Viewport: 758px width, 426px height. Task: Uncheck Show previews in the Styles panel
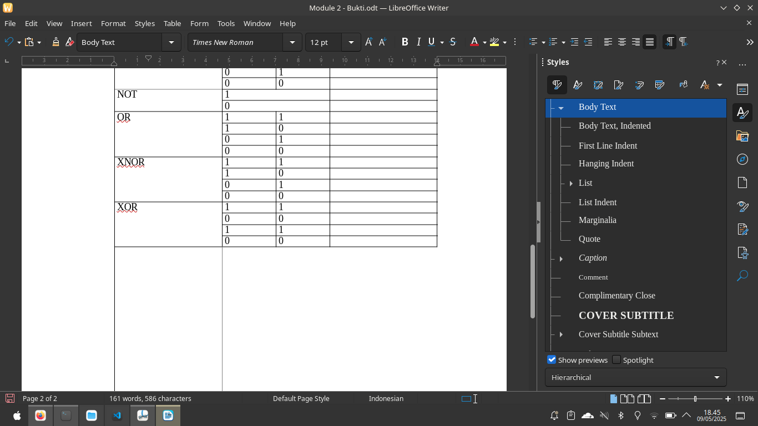click(552, 359)
